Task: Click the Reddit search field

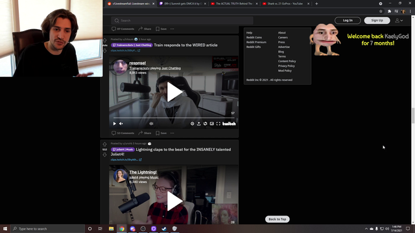Action: point(182,21)
